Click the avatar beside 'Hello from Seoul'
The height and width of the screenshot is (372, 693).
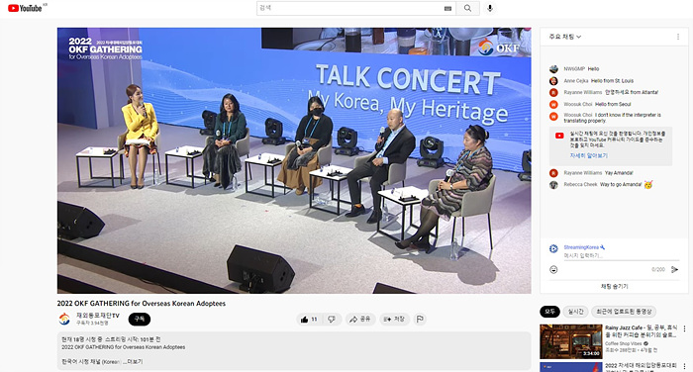tap(553, 104)
